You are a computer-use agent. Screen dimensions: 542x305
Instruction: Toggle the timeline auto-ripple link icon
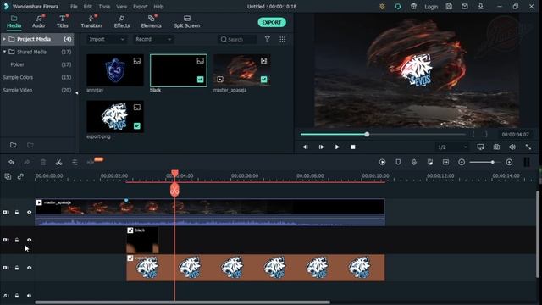tap(20, 177)
